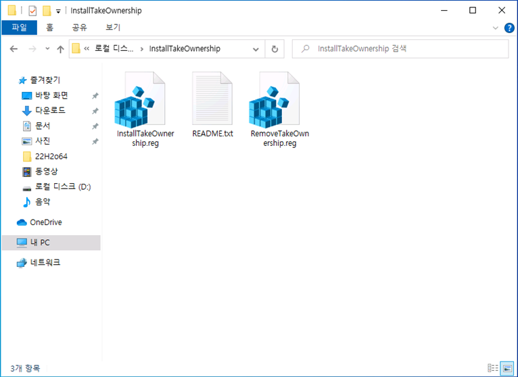Expand address bar history dropdown
Viewport: 518px width, 377px height.
click(x=256, y=49)
